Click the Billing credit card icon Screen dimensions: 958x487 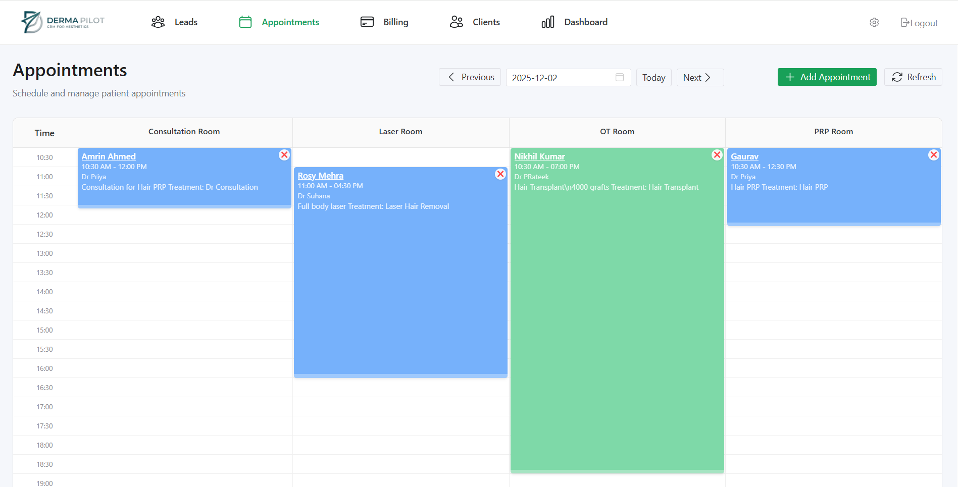click(x=367, y=22)
